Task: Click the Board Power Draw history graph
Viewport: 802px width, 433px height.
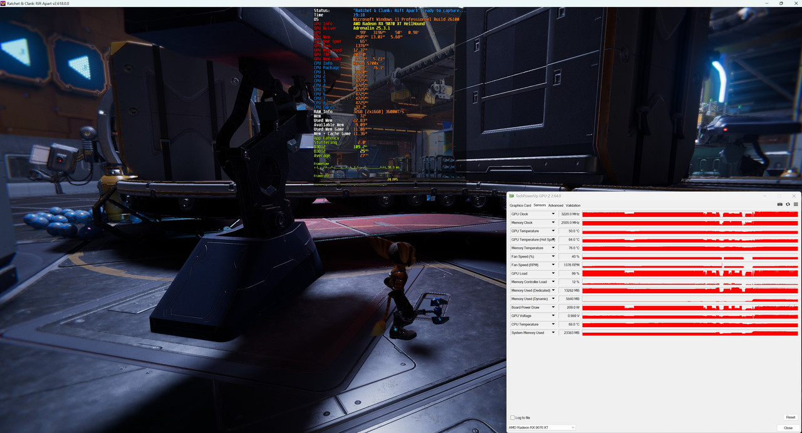Action: click(x=690, y=307)
